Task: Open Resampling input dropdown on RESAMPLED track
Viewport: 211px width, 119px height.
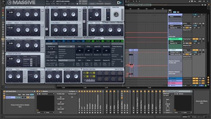Action: click(x=187, y=39)
